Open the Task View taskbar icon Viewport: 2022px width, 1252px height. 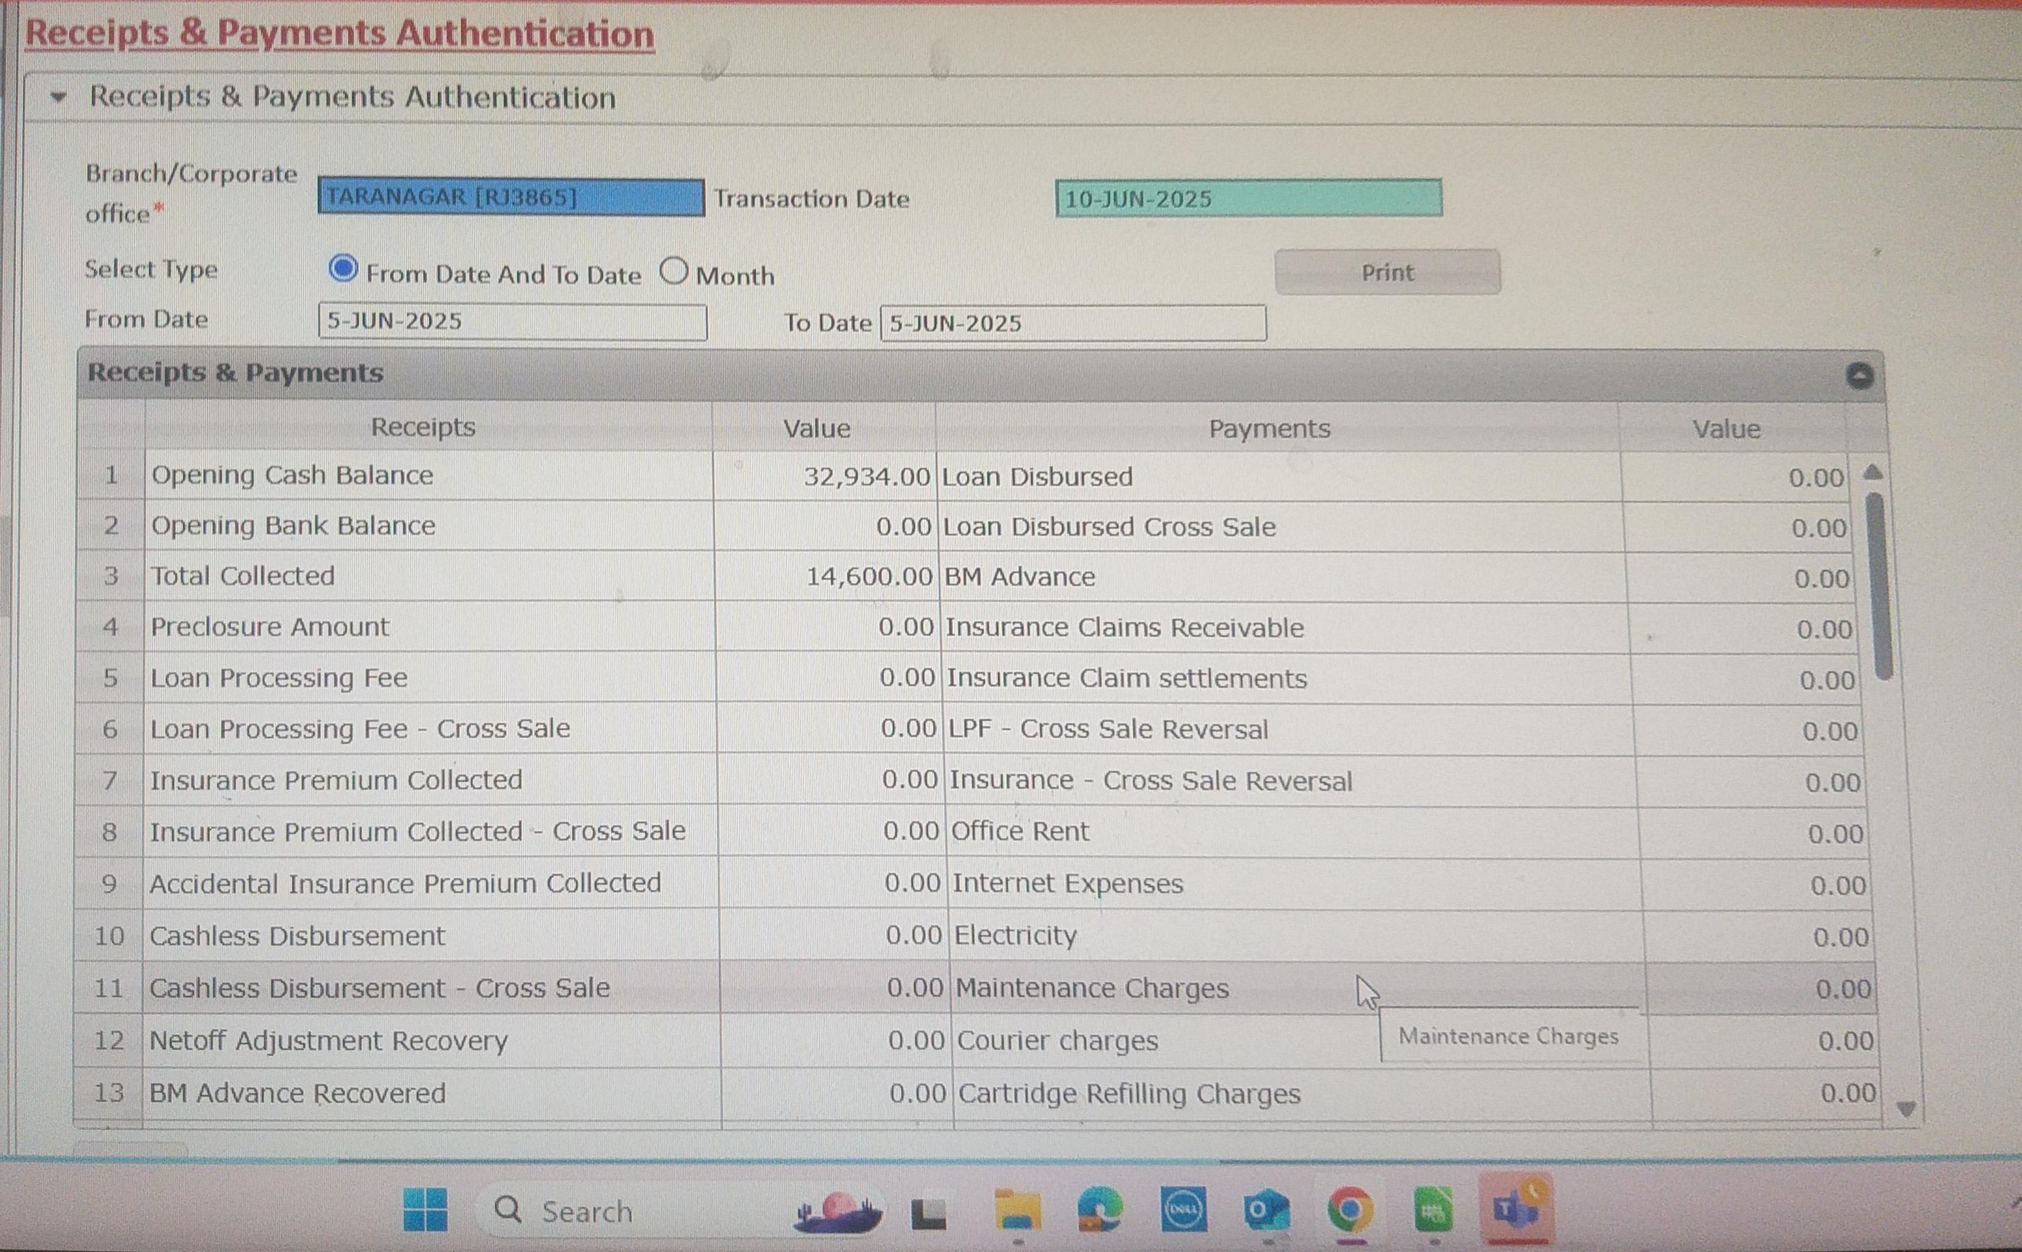coord(928,1213)
